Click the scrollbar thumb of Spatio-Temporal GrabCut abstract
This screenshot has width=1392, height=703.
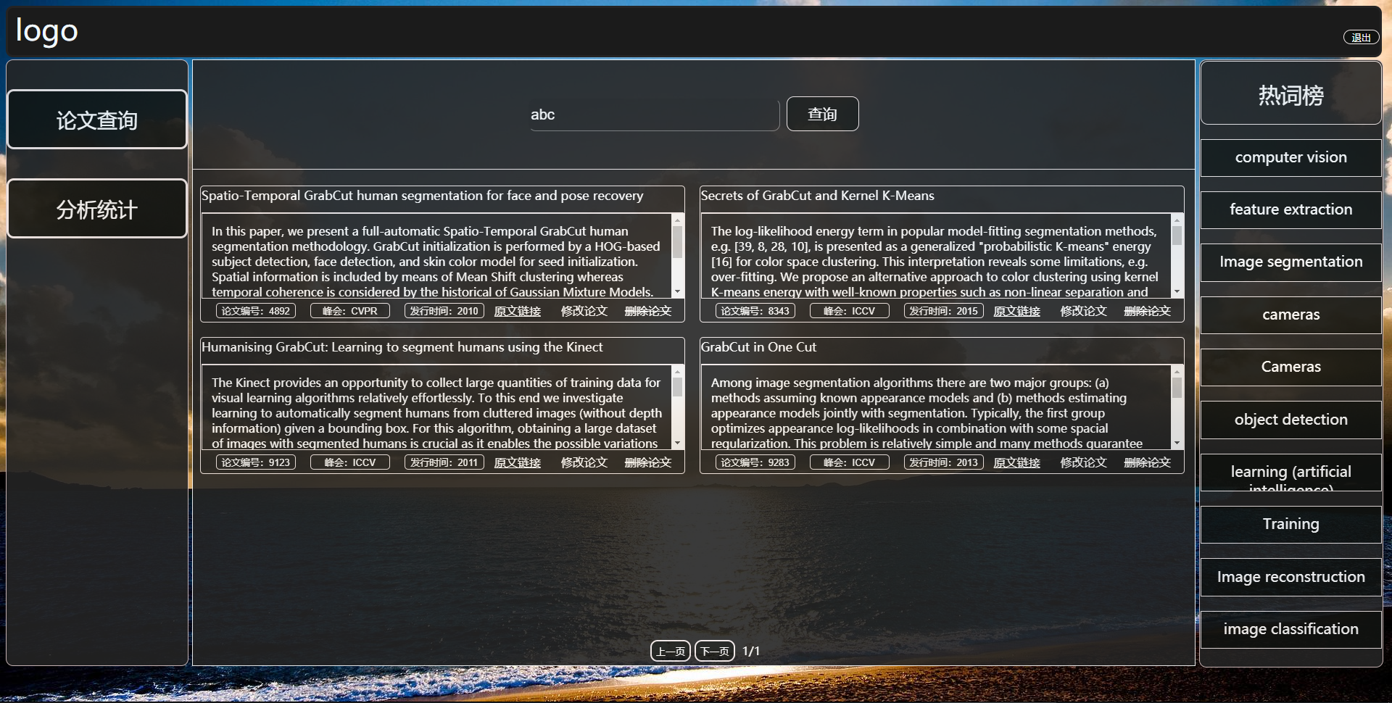(x=677, y=242)
